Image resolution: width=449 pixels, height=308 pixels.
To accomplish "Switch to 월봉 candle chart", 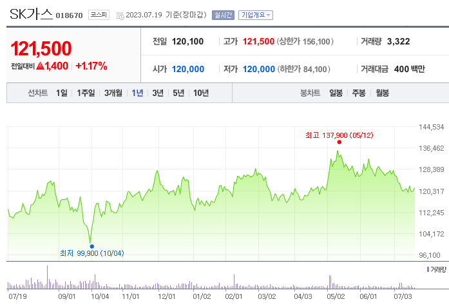I will pos(382,93).
